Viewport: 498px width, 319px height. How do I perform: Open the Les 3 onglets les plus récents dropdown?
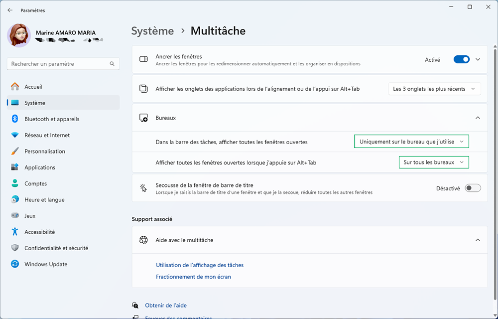click(434, 89)
